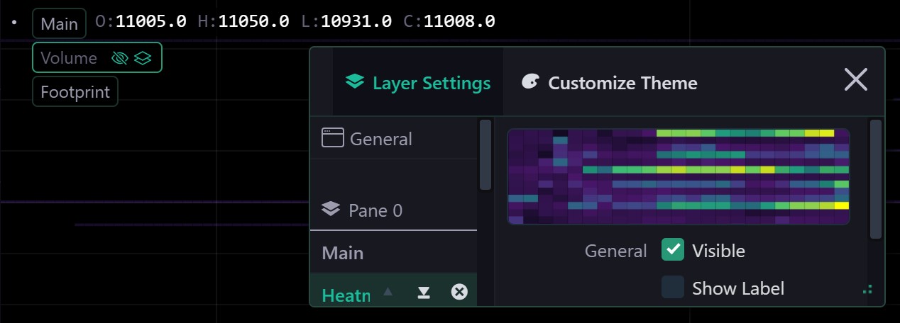Move the Heatmap layer up one position
Screen dimensions: 900x323
(x=388, y=291)
